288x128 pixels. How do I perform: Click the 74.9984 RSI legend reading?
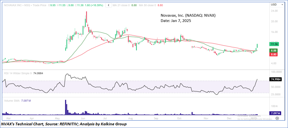click(x=38, y=73)
